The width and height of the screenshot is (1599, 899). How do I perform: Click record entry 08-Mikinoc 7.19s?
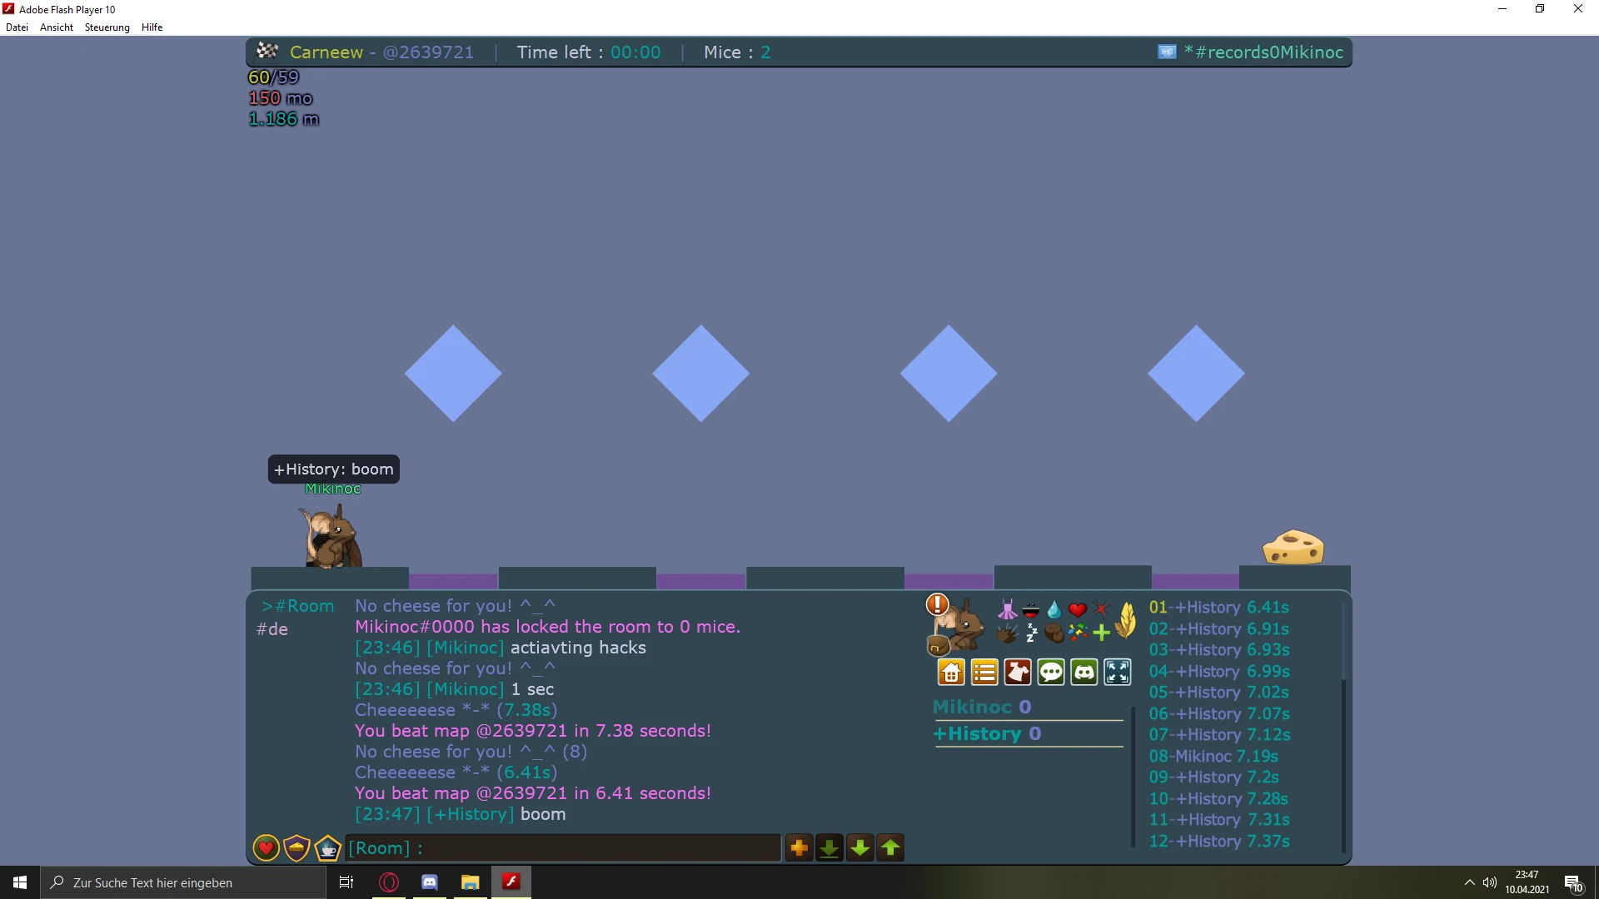pyautogui.click(x=1213, y=757)
